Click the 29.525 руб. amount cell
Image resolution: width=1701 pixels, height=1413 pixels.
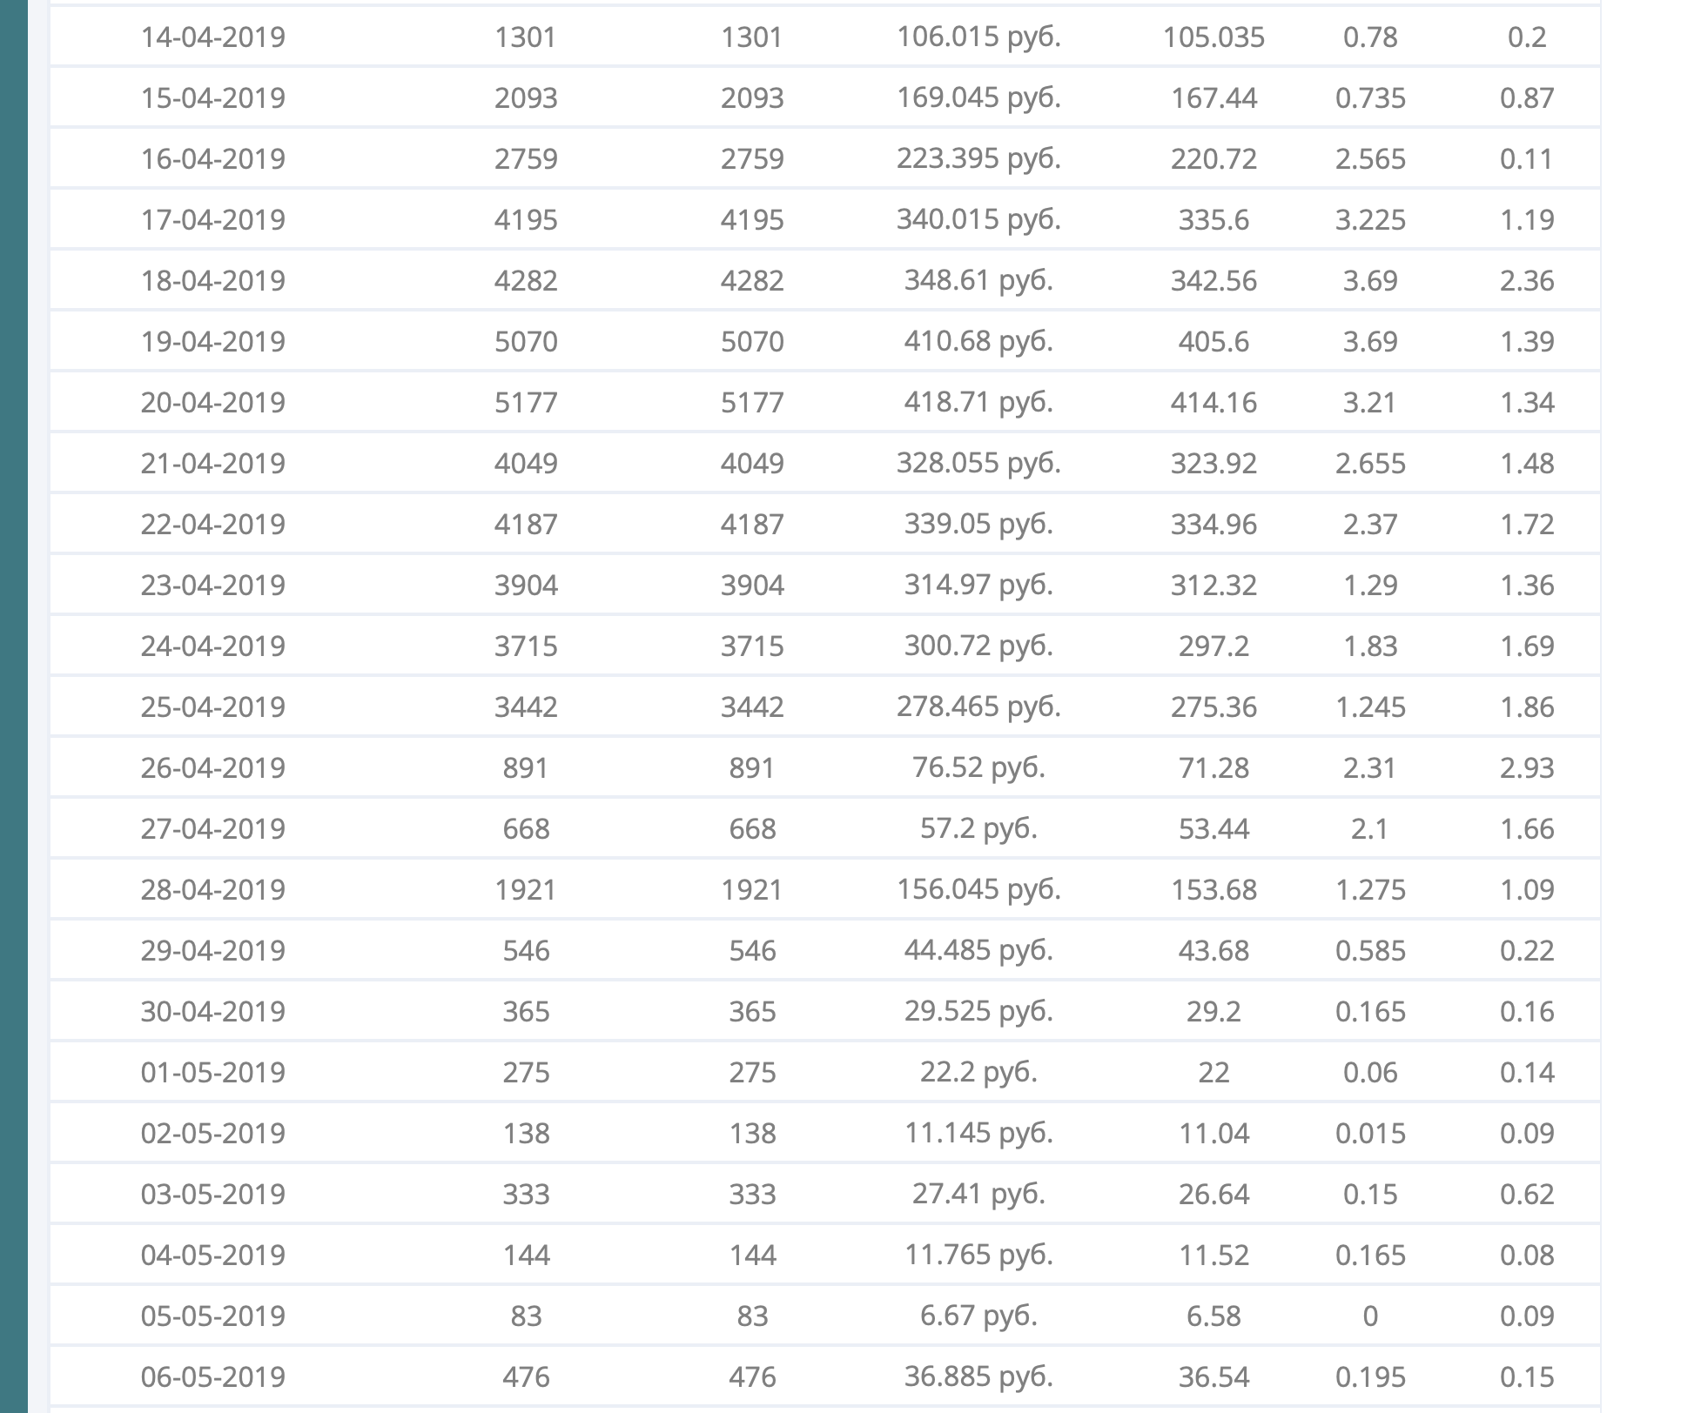click(978, 1011)
